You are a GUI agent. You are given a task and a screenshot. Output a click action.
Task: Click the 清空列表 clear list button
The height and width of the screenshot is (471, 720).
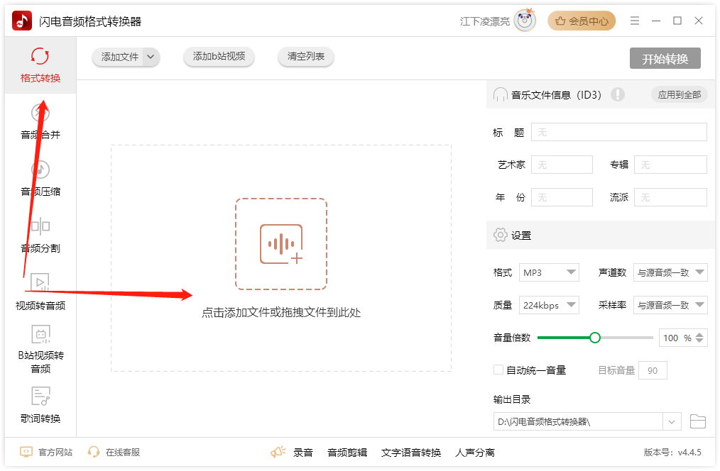tap(305, 57)
